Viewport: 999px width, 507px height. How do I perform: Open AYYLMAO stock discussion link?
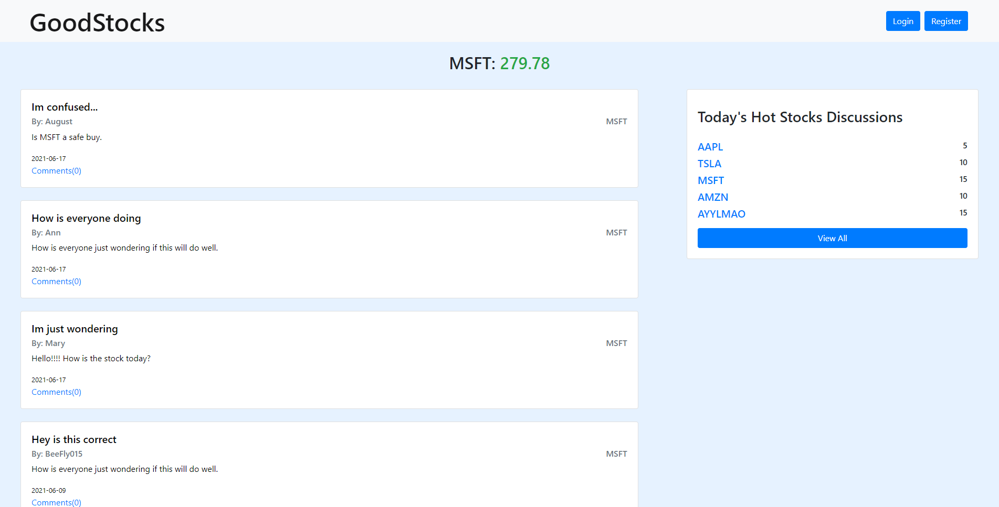(721, 214)
